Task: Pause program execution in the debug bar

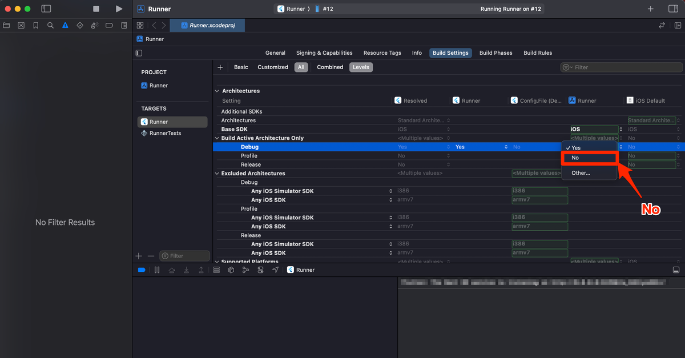Action: (157, 269)
